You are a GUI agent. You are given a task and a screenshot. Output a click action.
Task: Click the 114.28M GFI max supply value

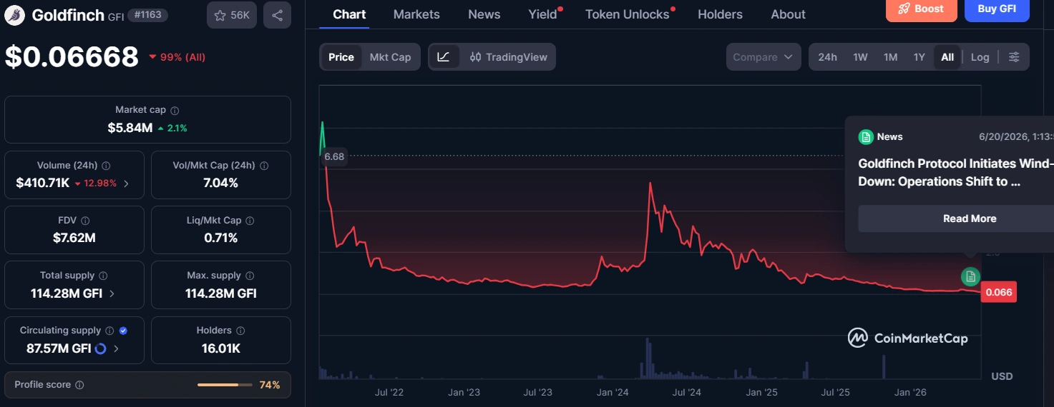tap(221, 293)
